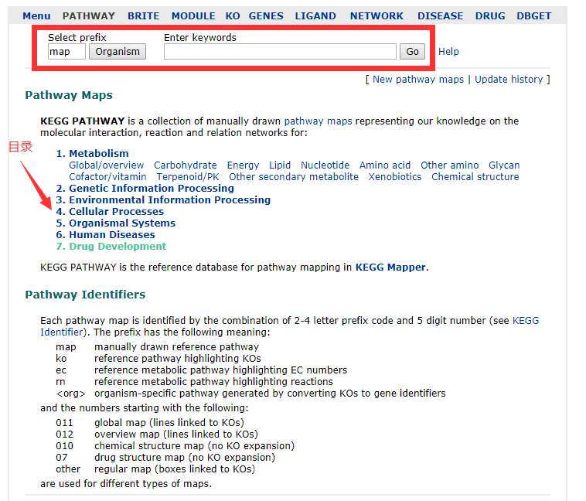Open the DISEASE navigation item
The image size is (586, 501).
tap(440, 15)
